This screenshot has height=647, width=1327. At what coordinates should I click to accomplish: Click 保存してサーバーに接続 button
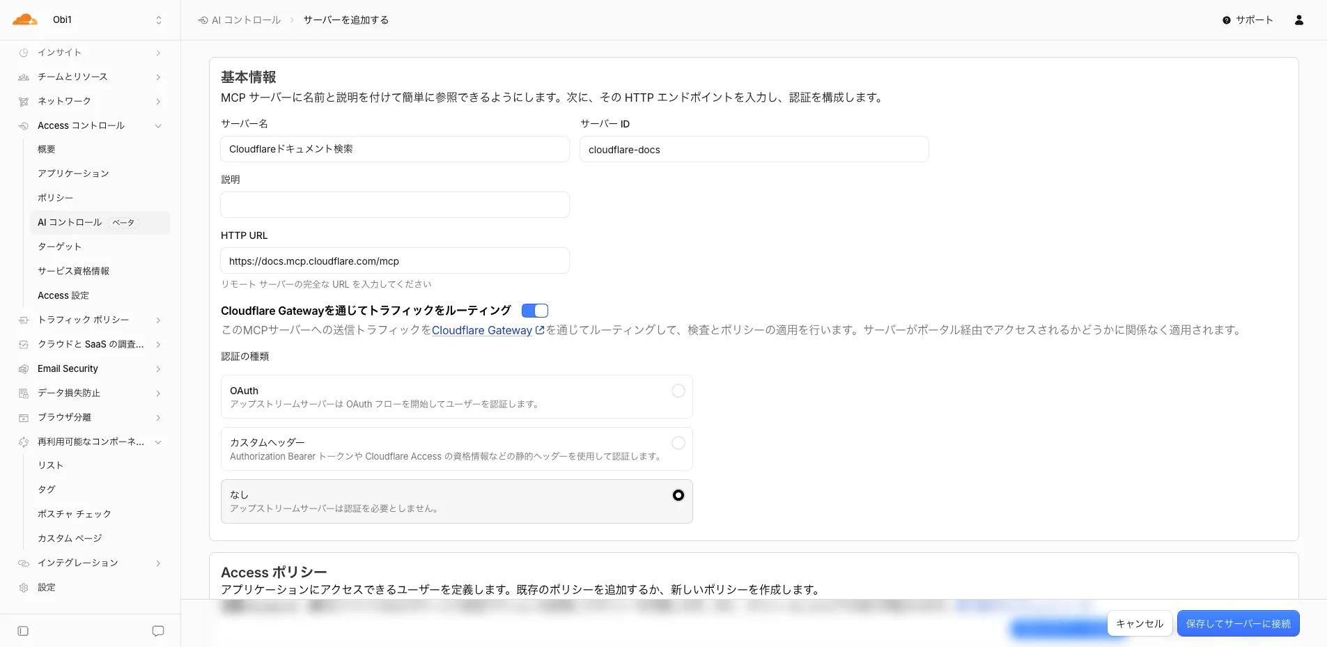coord(1239,623)
